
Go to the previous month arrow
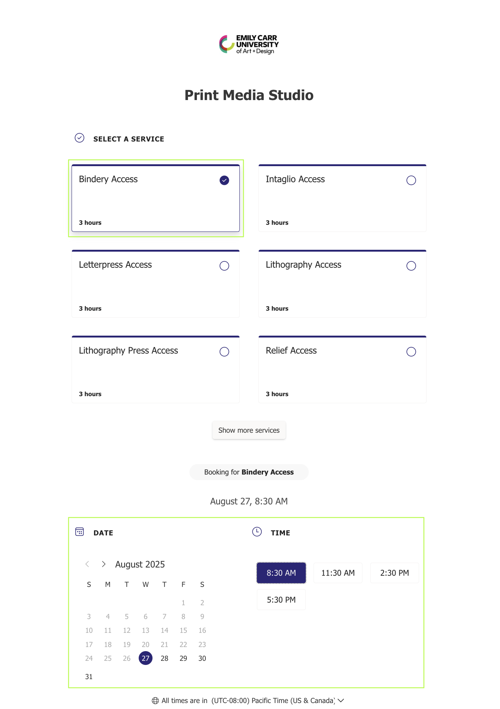(x=87, y=564)
